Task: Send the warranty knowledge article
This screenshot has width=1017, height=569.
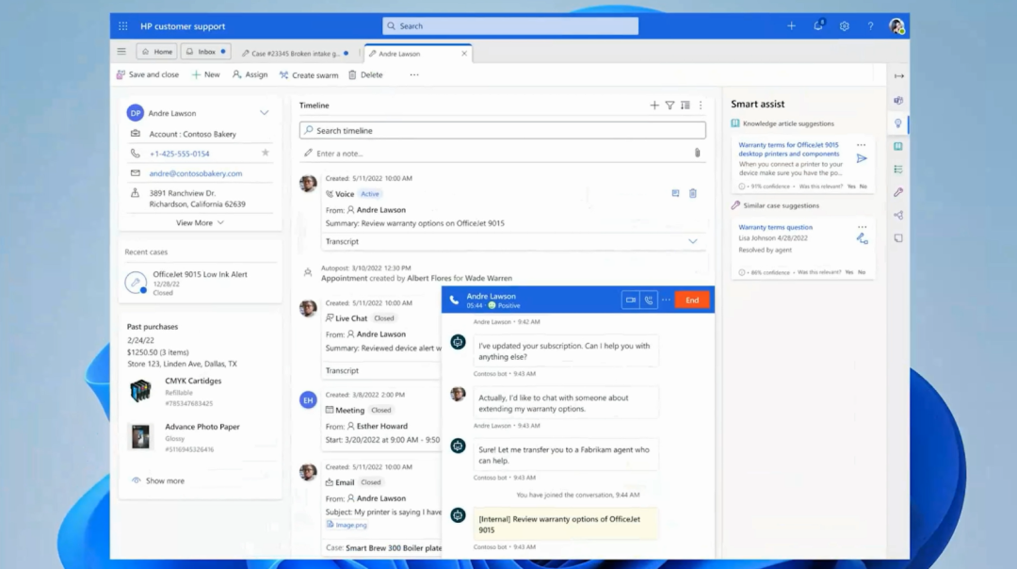Action: tap(862, 158)
